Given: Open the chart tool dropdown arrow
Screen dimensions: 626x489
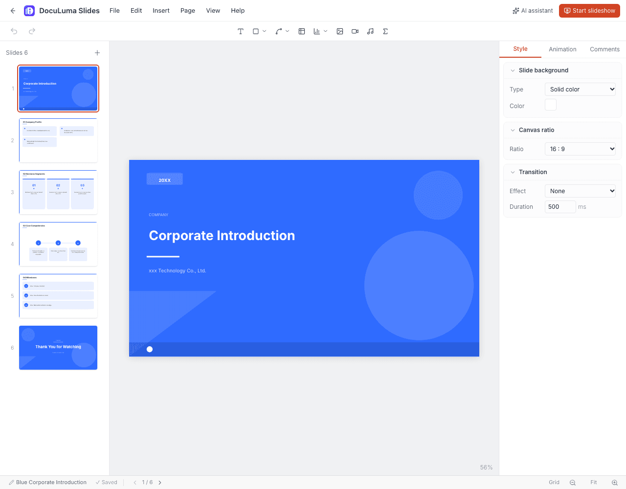Looking at the screenshot, I should (326, 31).
